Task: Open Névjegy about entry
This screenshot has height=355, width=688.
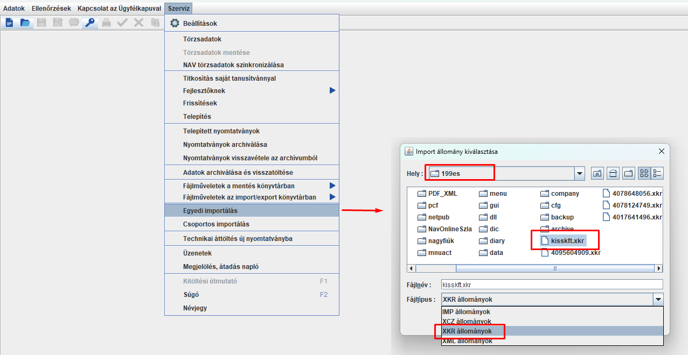Action: (x=252, y=308)
